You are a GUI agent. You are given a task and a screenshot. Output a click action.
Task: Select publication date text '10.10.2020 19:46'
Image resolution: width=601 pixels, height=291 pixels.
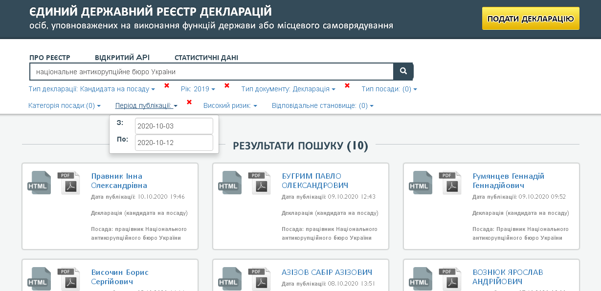(161, 197)
